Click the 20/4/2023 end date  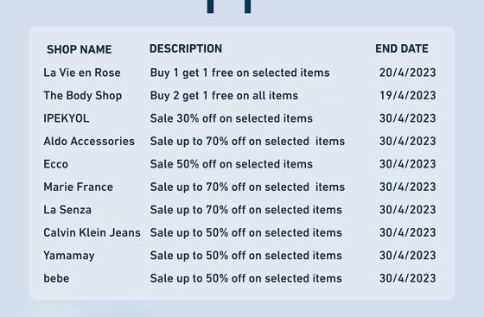(x=407, y=73)
